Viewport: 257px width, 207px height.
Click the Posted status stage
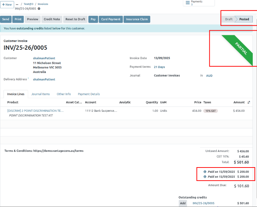click(244, 19)
